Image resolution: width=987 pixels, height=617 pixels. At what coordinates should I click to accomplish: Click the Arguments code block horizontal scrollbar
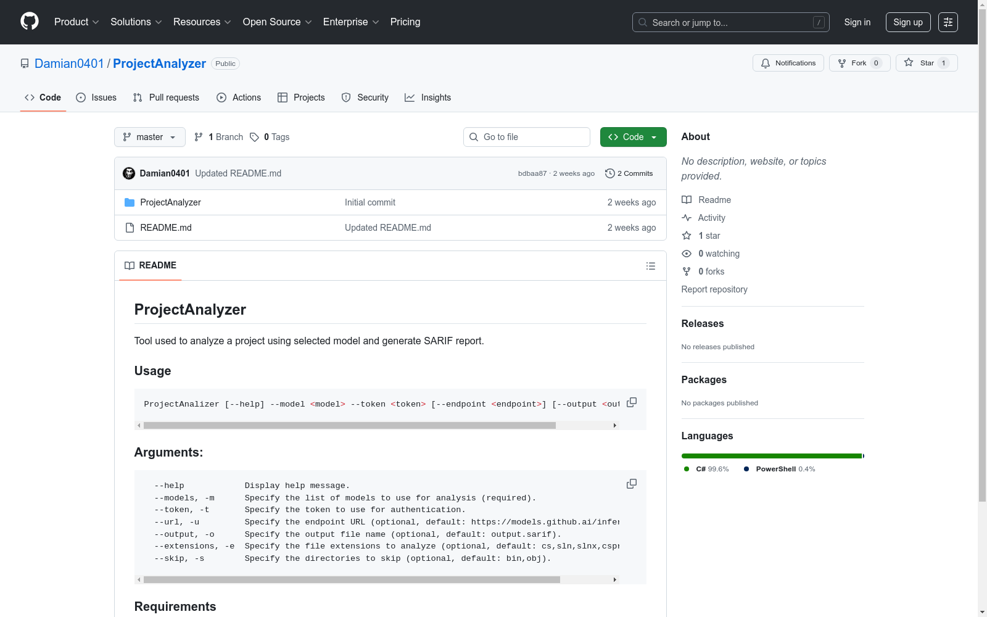click(352, 579)
